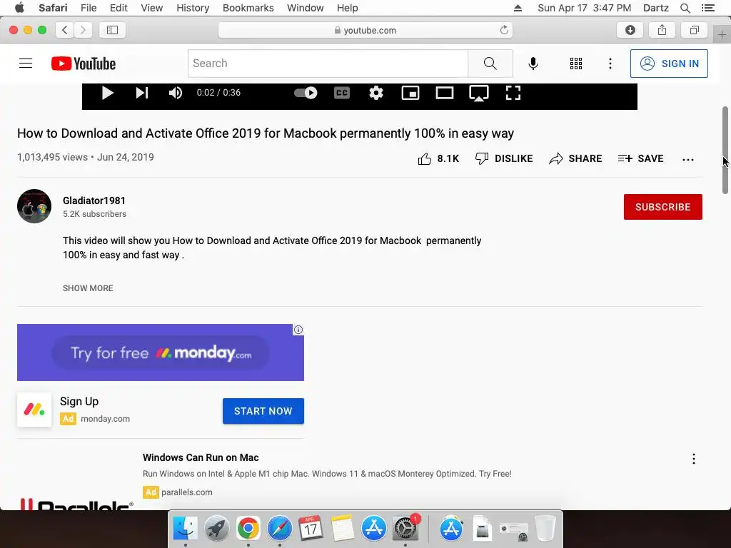731x548 pixels.
Task: Open Calendar from the Dock
Action: click(311, 529)
